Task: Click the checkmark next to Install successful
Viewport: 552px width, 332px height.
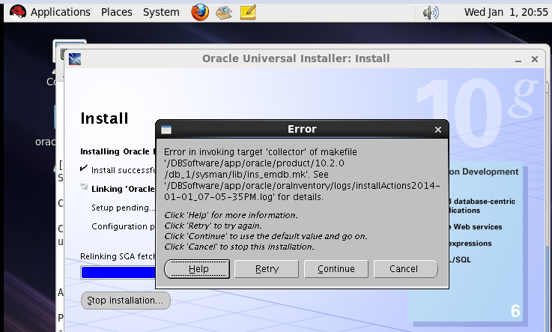Action: click(x=83, y=169)
